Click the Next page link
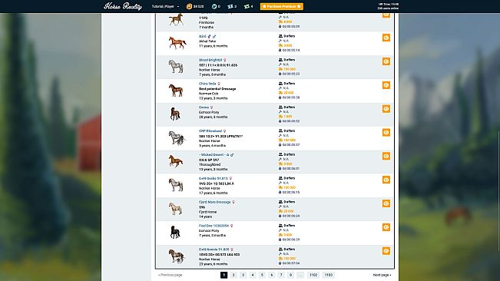 click(382, 275)
